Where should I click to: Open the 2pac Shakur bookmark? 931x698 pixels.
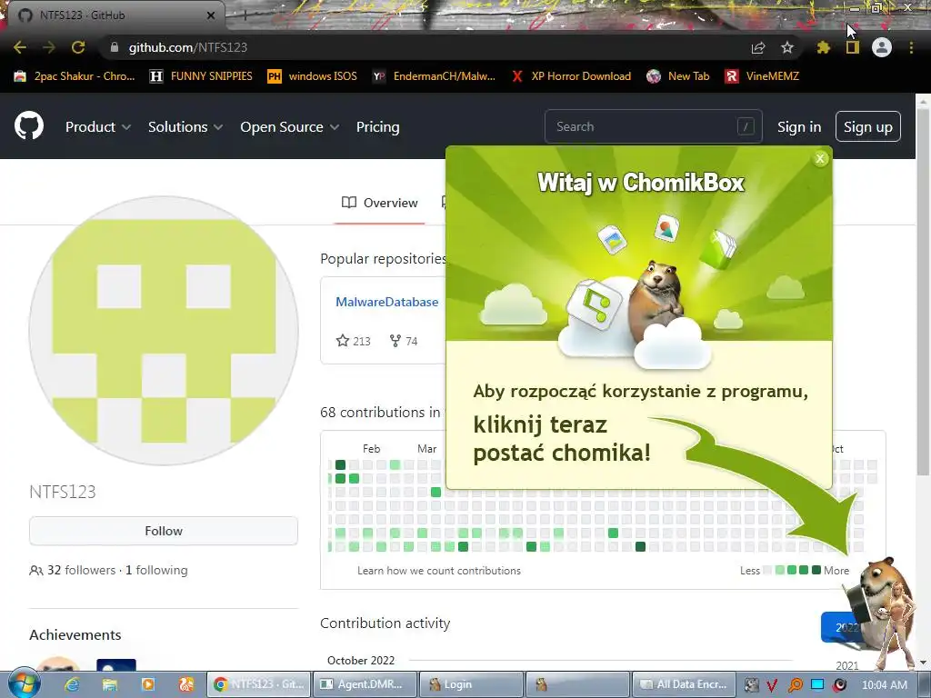75,76
